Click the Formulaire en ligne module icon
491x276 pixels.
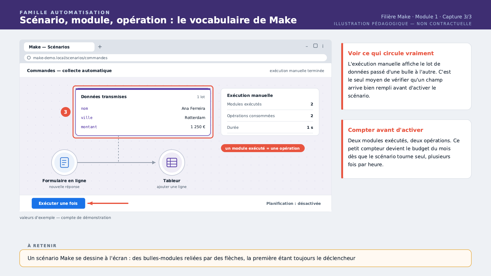tap(64, 163)
